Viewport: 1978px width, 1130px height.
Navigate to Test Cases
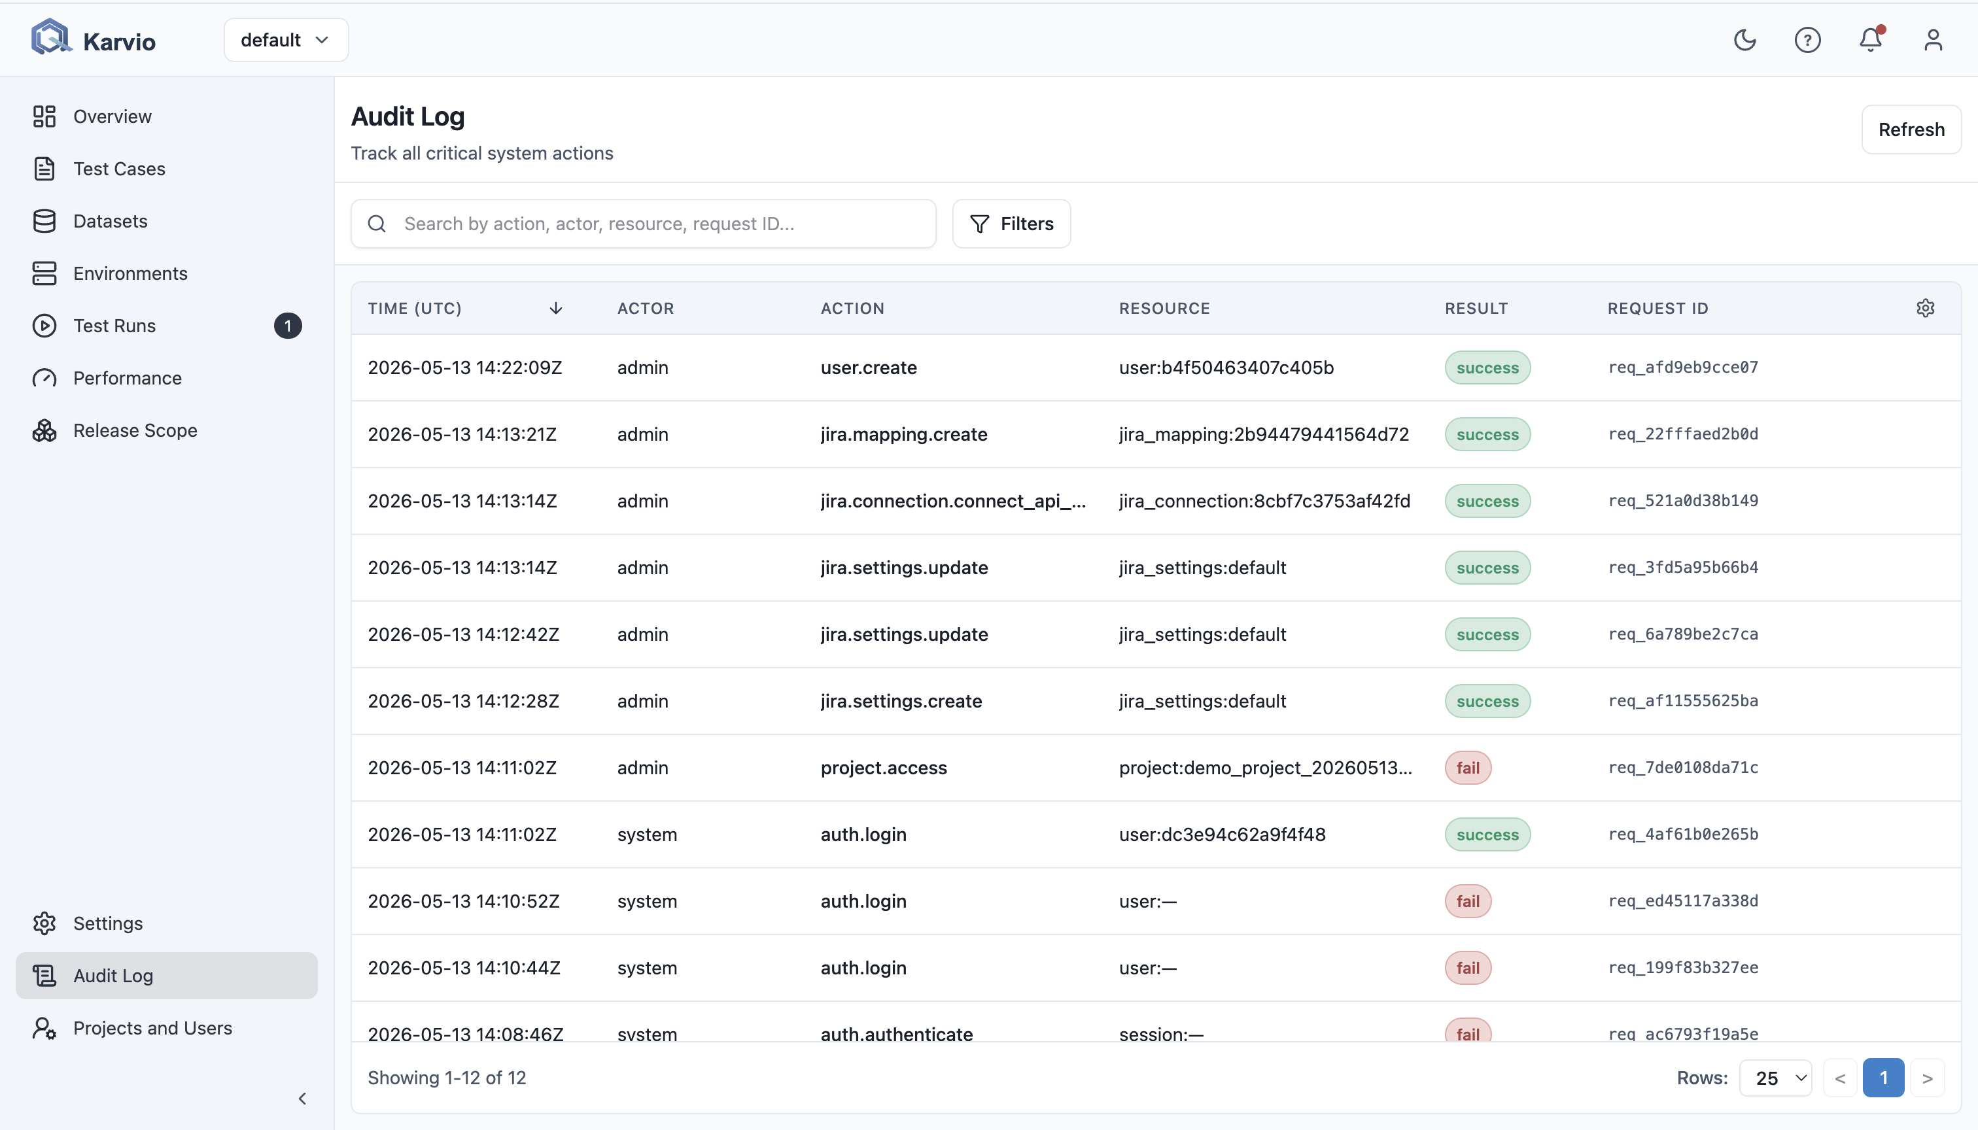point(120,169)
